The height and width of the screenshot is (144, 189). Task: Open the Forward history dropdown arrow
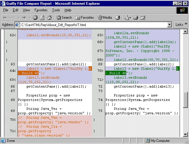30,18
